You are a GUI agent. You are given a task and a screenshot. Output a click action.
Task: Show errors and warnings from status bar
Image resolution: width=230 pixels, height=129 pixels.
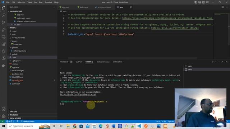pyautogui.click(x=10, y=121)
